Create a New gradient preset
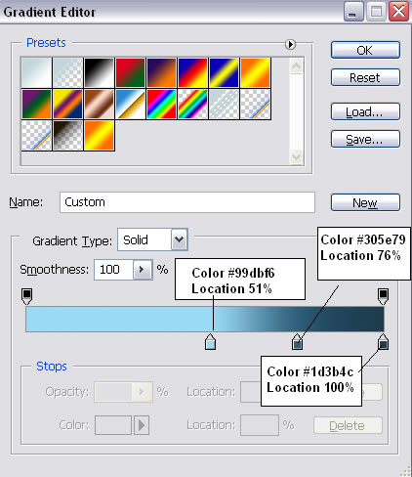 [x=365, y=202]
